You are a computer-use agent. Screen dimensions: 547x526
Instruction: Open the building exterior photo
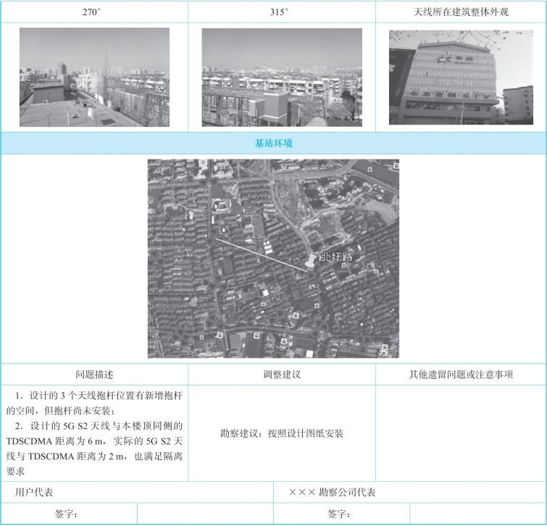coord(461,78)
